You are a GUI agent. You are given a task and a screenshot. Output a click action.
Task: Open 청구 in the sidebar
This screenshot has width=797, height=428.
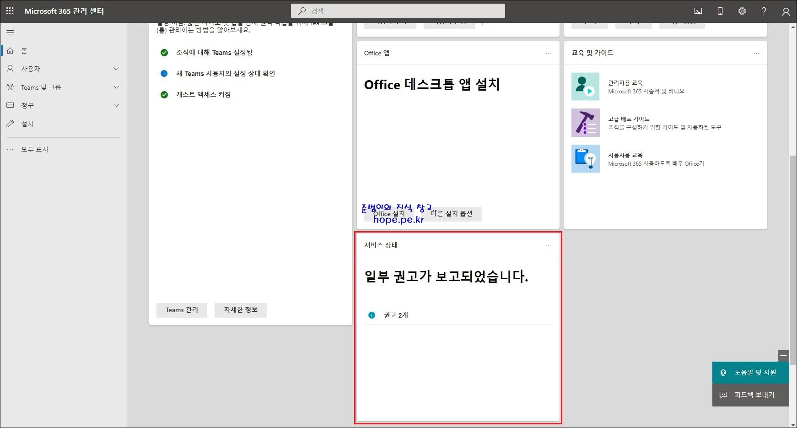pos(64,105)
